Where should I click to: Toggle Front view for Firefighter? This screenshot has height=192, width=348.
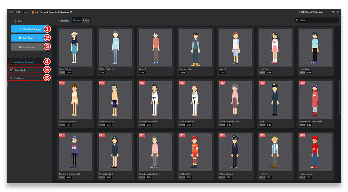point(182,177)
